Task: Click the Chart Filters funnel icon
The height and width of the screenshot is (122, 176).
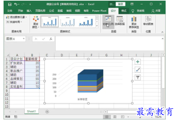Action: point(138,77)
